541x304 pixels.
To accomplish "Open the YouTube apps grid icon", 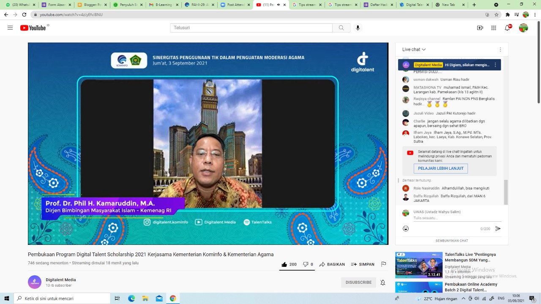I will (x=493, y=28).
